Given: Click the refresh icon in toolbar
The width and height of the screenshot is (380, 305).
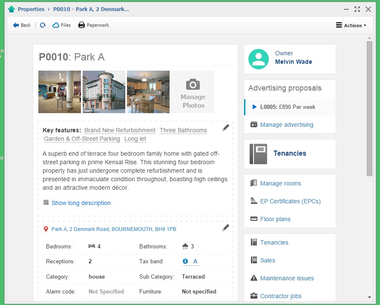Looking at the screenshot, I should point(43,25).
